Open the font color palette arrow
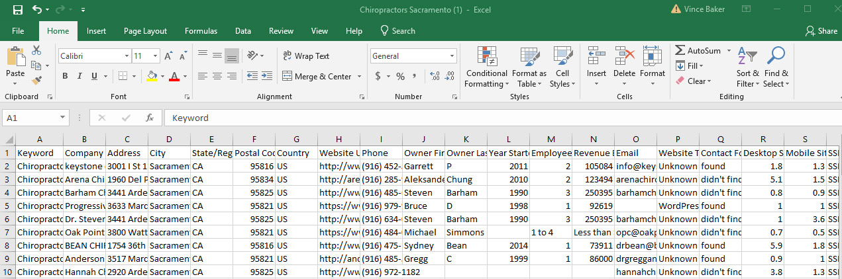 185,77
